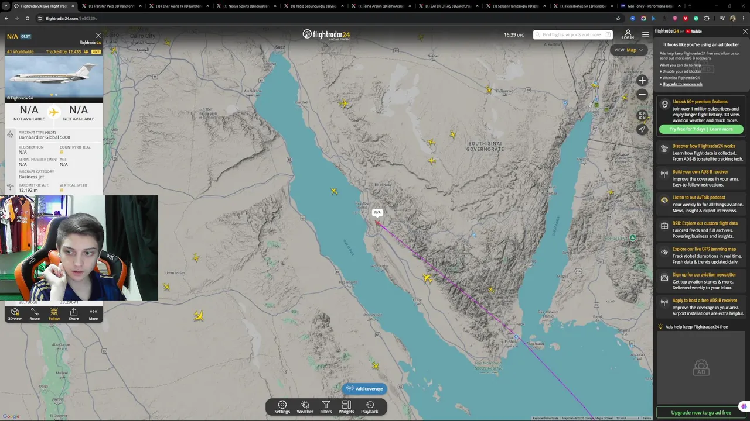Bookmark this page with star icon
The width and height of the screenshot is (750, 421).
pyautogui.click(x=618, y=18)
